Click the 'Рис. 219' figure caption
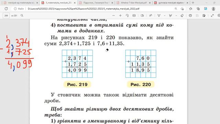220x124 pixels. coord(77,84)
